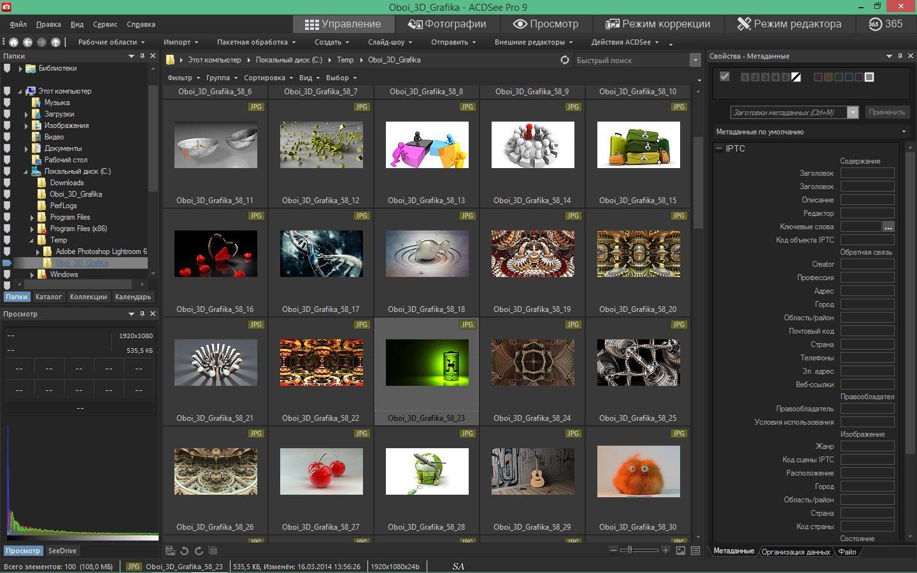
Task: Toggle the selection marker for PerfLogs folder
Action: [7, 206]
